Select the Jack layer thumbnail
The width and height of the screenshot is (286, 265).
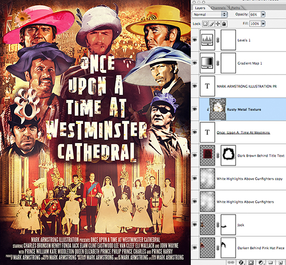coord(207,224)
